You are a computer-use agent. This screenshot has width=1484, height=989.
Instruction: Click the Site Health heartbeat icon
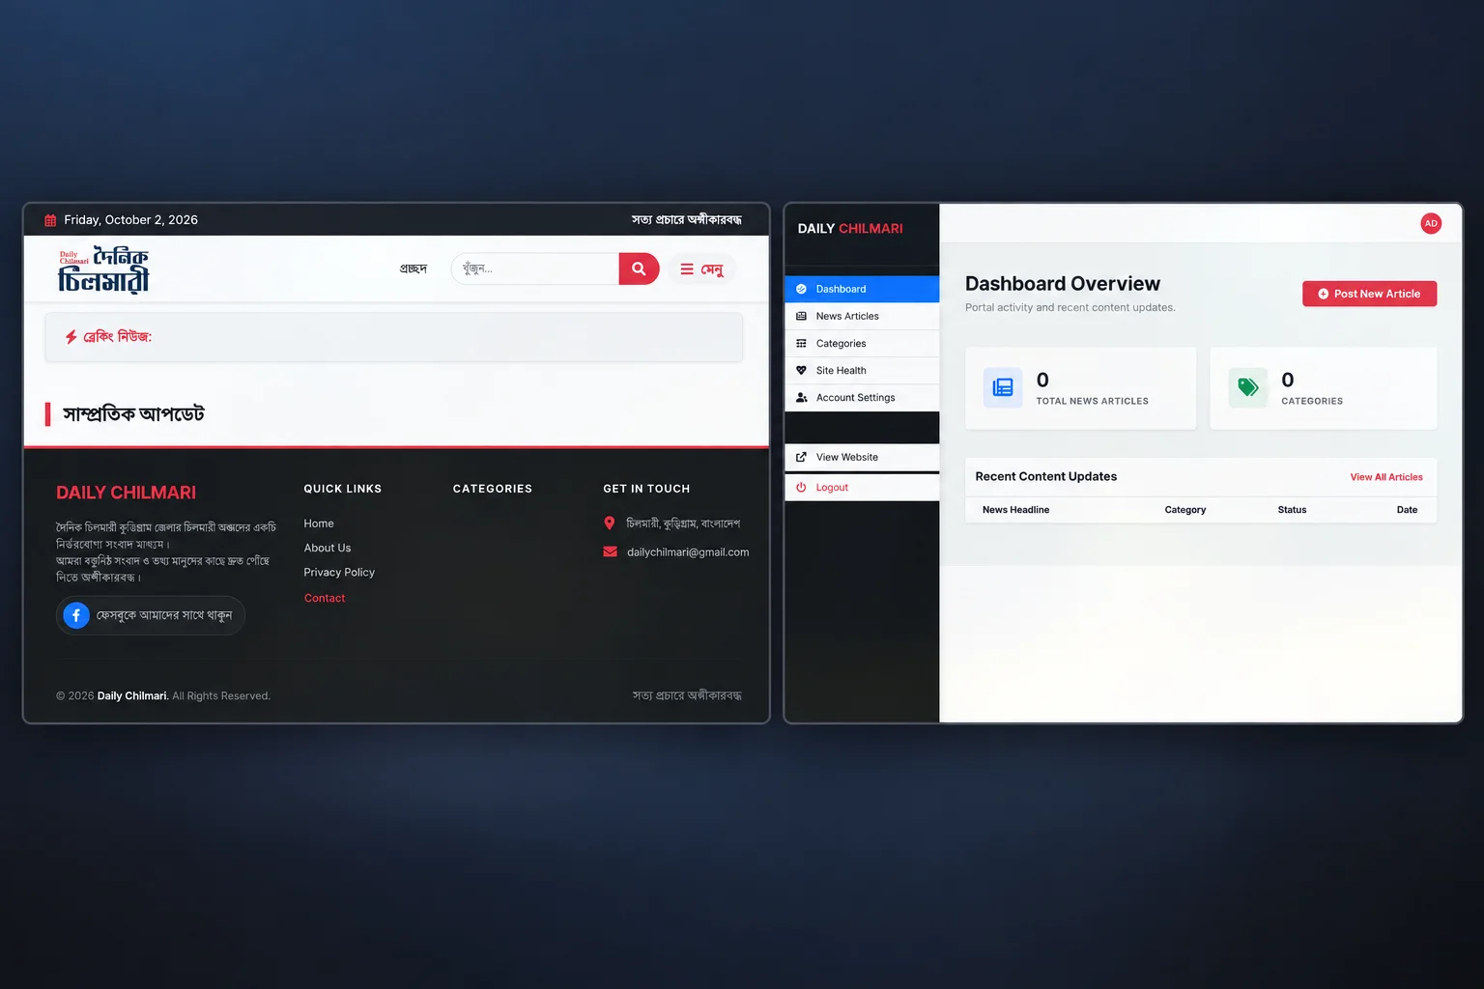(801, 371)
